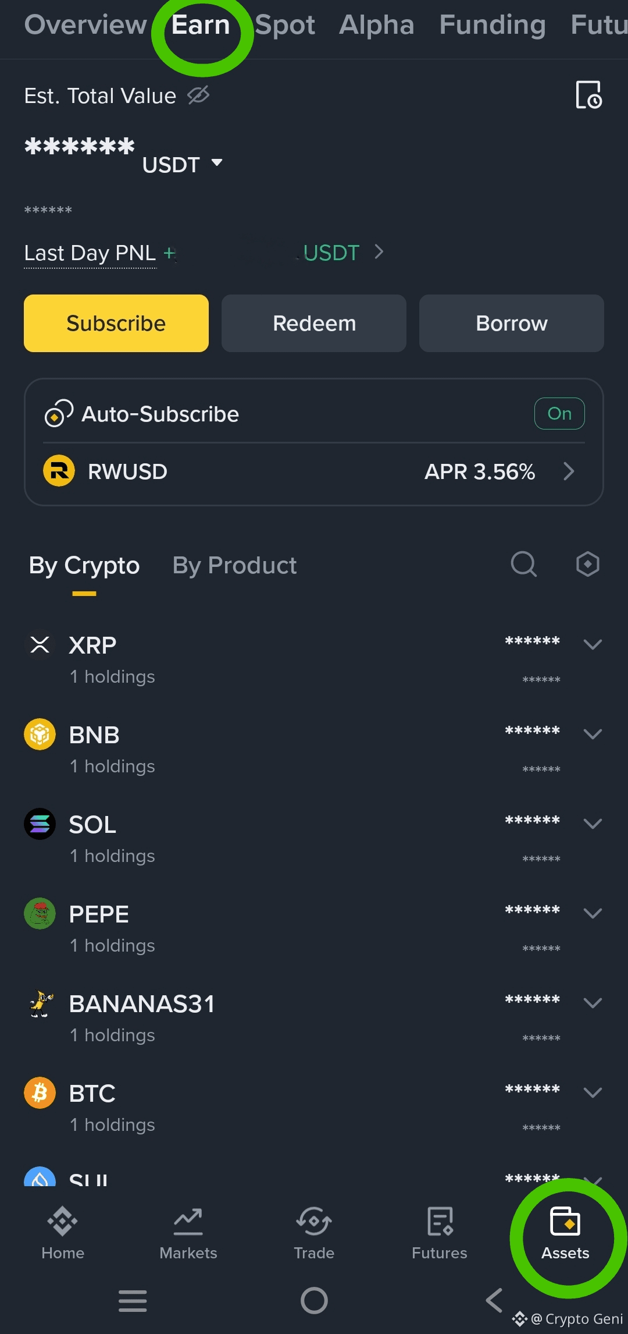Expand the BTC holdings chevron
Screen dimensions: 628x1334
593,1092
